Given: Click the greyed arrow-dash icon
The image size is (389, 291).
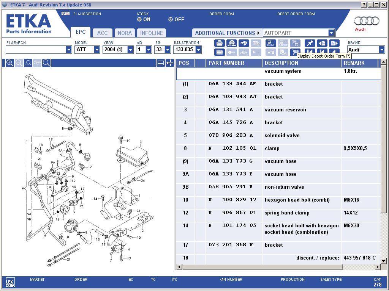Looking at the screenshot, I should 256,52.
